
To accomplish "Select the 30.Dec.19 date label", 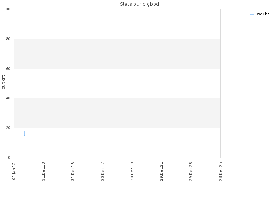I will pos(132,171).
